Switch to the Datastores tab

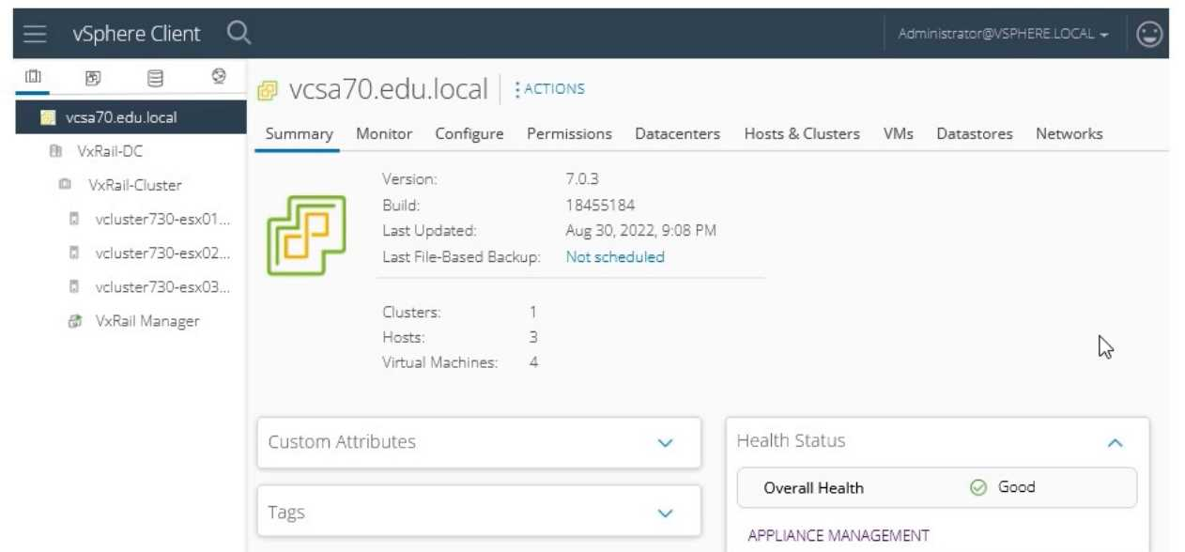coord(974,133)
